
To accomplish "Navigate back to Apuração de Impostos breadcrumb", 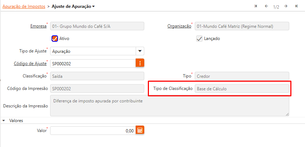I will click(x=24, y=6).
